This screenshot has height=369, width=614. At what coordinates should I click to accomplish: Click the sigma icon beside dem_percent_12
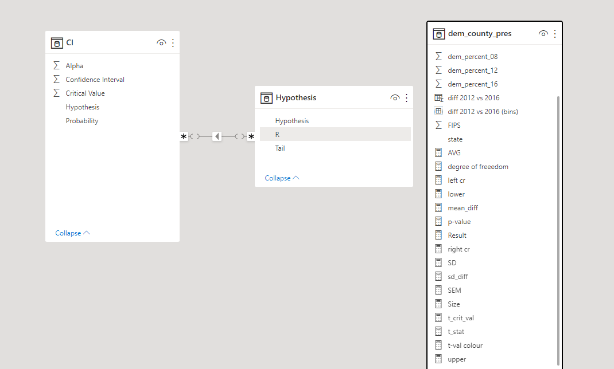point(439,70)
